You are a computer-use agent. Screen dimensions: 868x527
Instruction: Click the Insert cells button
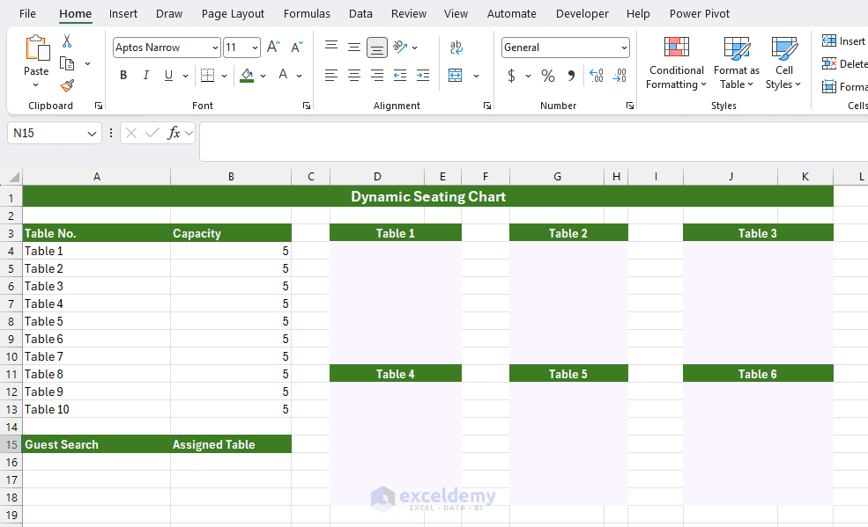click(844, 40)
